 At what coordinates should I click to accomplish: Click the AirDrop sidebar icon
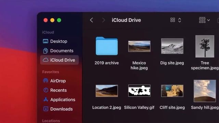coord(46,81)
